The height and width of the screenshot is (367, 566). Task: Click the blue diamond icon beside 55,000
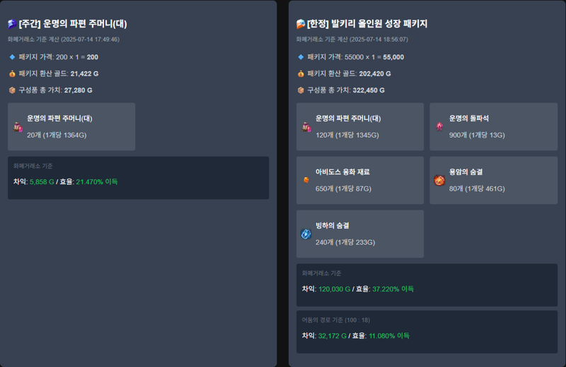pyautogui.click(x=301, y=57)
